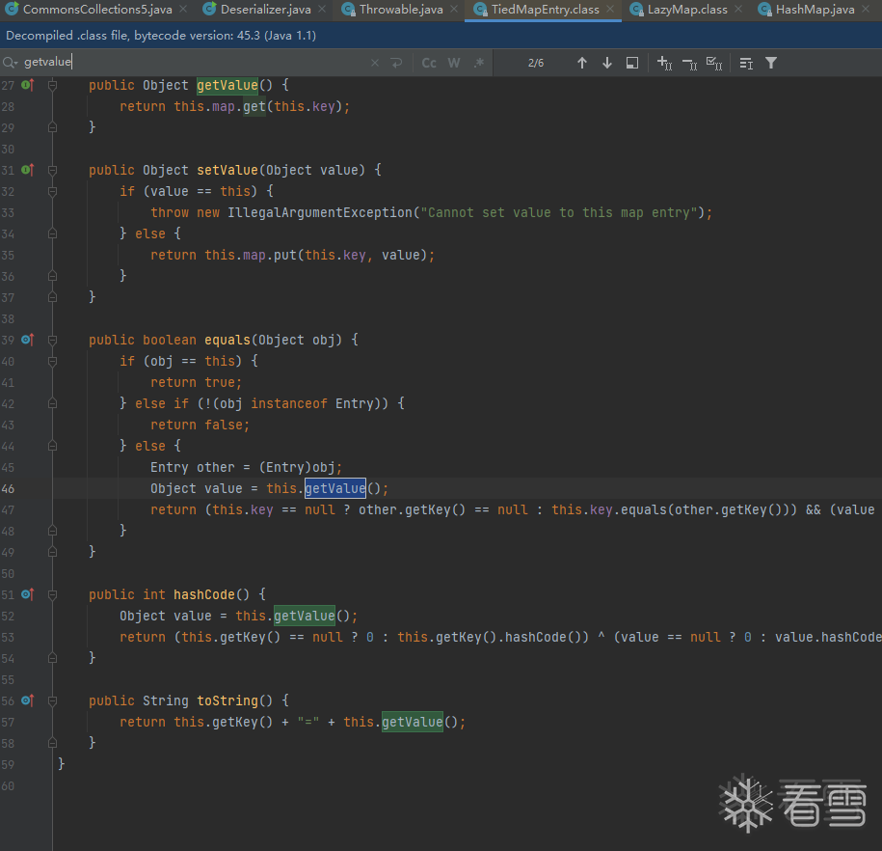Image resolution: width=882 pixels, height=851 pixels.
Task: Open search history magnifier dropdown
Action: point(11,63)
